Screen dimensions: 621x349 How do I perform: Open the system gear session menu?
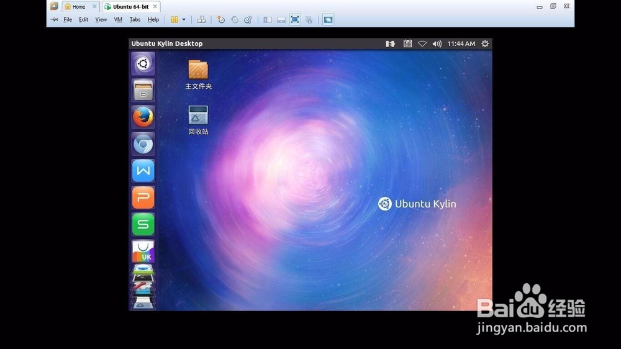coord(485,43)
